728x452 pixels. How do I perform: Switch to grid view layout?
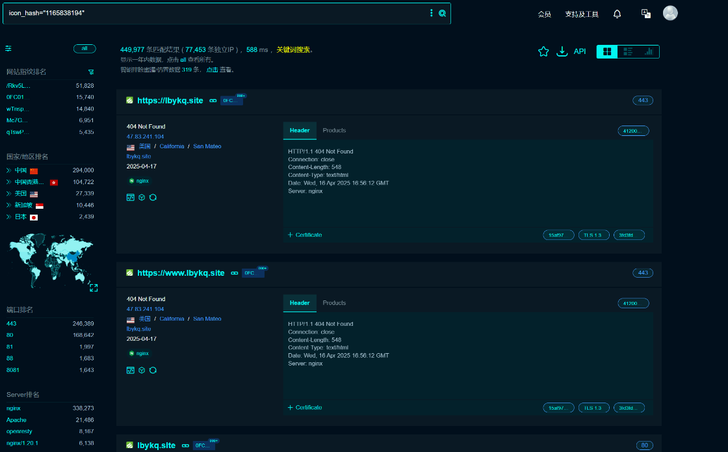pos(607,51)
